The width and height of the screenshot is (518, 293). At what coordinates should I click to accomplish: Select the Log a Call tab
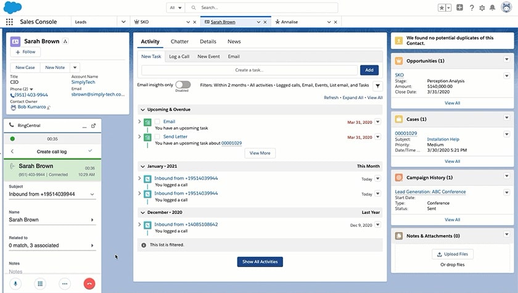click(x=179, y=57)
